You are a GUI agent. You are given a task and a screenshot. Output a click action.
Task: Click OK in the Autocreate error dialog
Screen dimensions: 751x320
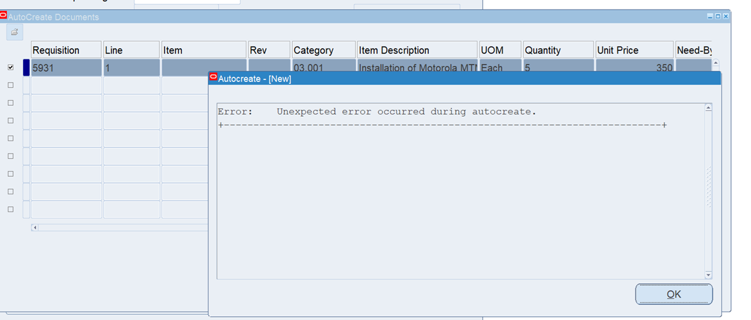pos(674,294)
